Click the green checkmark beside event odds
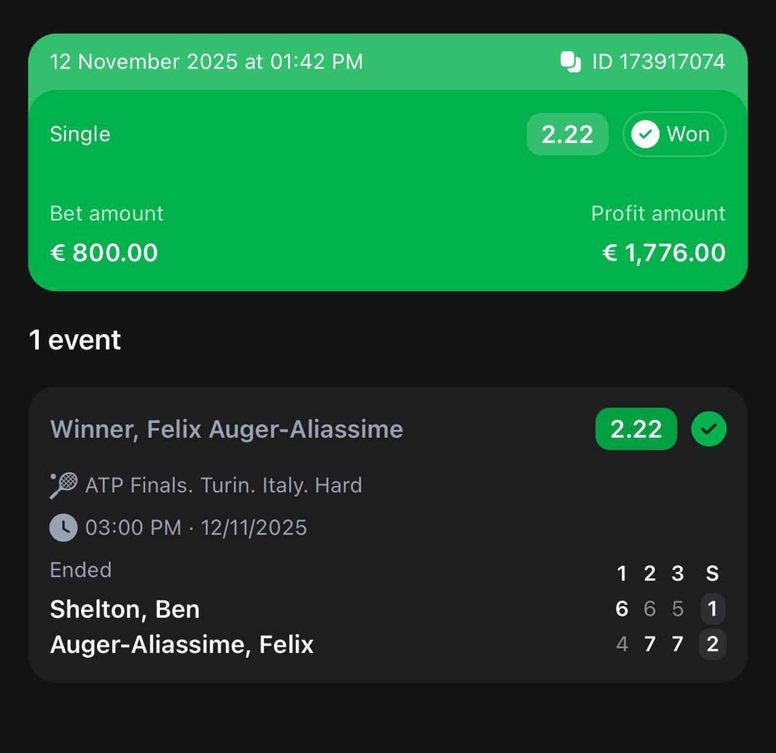The height and width of the screenshot is (753, 776). (x=709, y=429)
